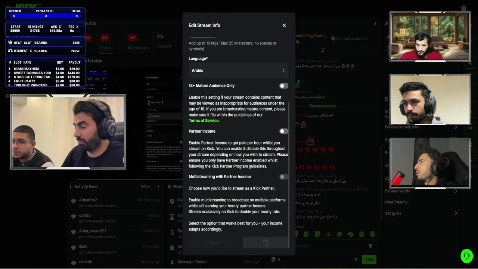Click the chat shop icon with 0

pos(276,259)
